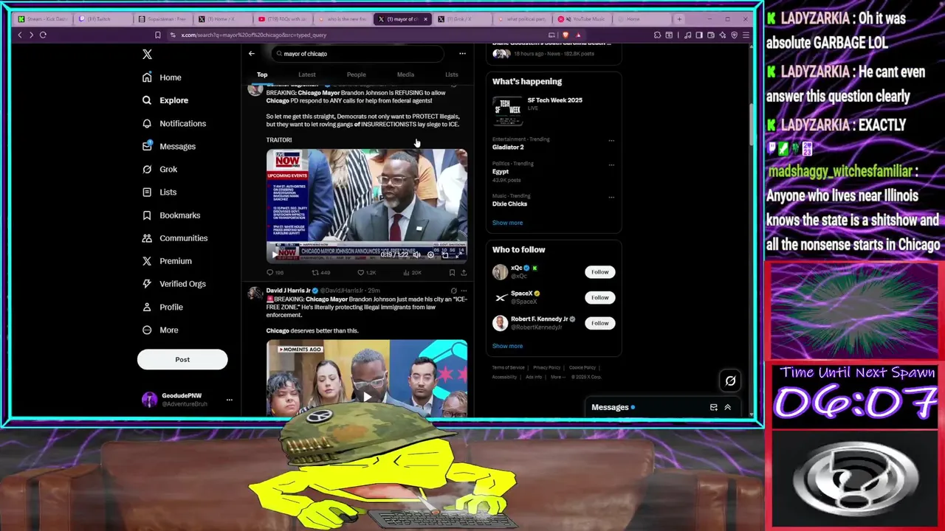Follow Robert F. Kennedy Jr
The image size is (945, 531).
[x=599, y=323]
